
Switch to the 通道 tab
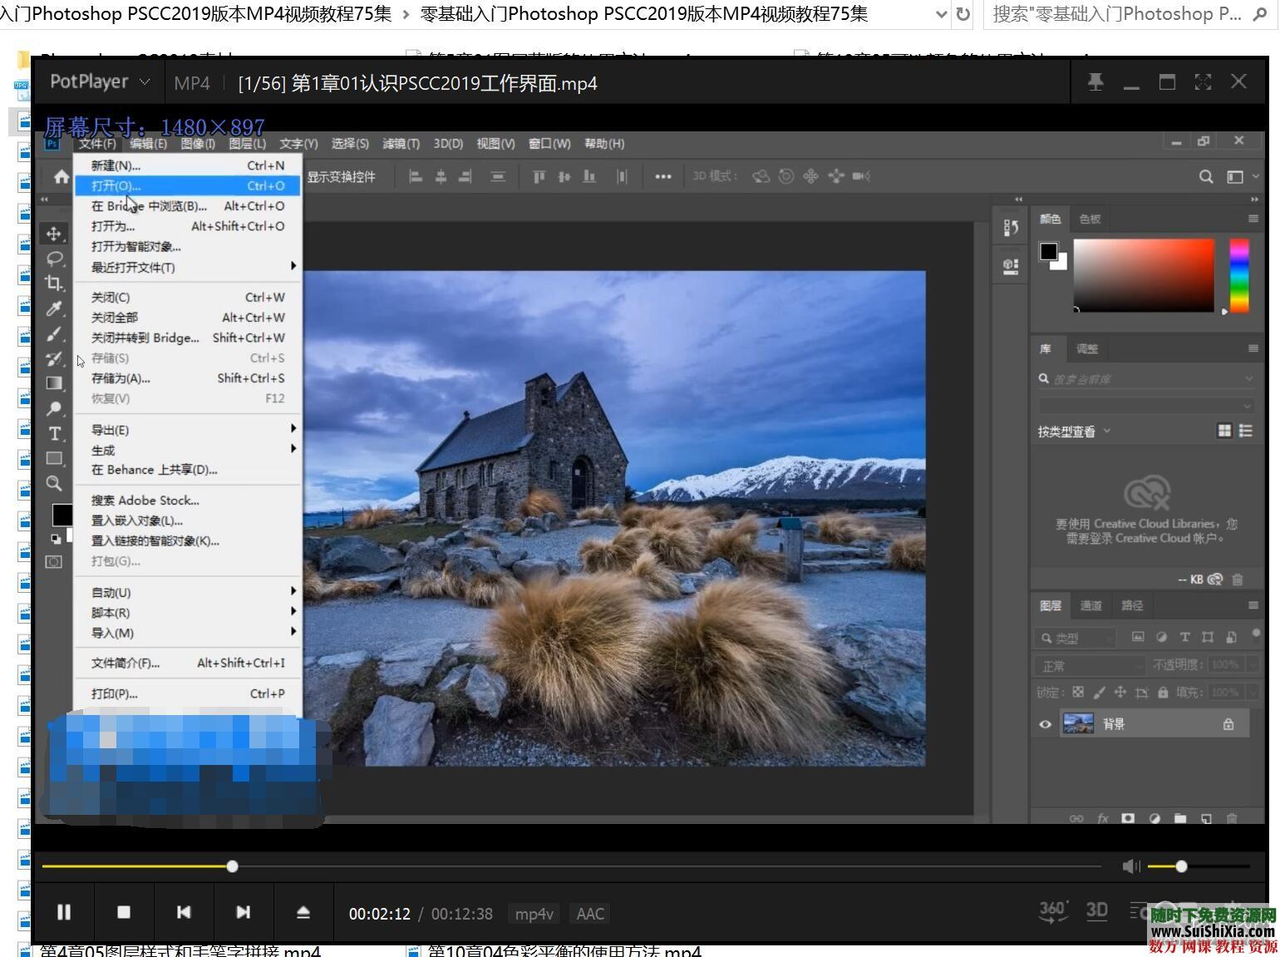[x=1090, y=605]
